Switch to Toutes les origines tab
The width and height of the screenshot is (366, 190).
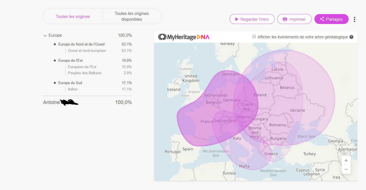tap(73, 17)
